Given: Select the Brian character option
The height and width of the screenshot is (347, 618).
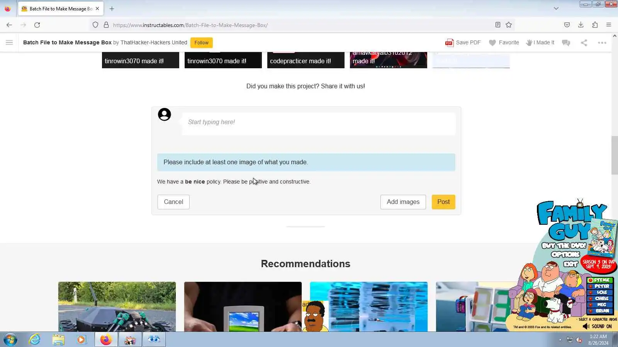Looking at the screenshot, I should 600,311.
